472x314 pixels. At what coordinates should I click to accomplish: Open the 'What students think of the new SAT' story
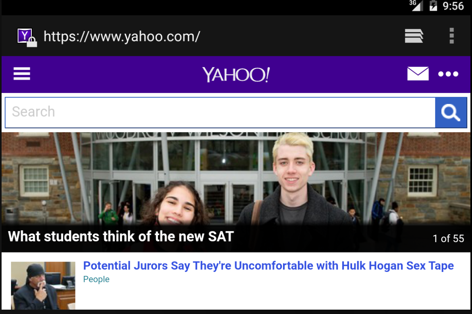(x=121, y=236)
